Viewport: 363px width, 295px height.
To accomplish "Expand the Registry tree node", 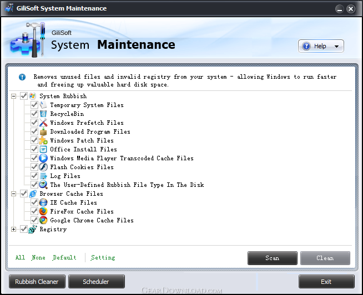I will pyautogui.click(x=14, y=229).
